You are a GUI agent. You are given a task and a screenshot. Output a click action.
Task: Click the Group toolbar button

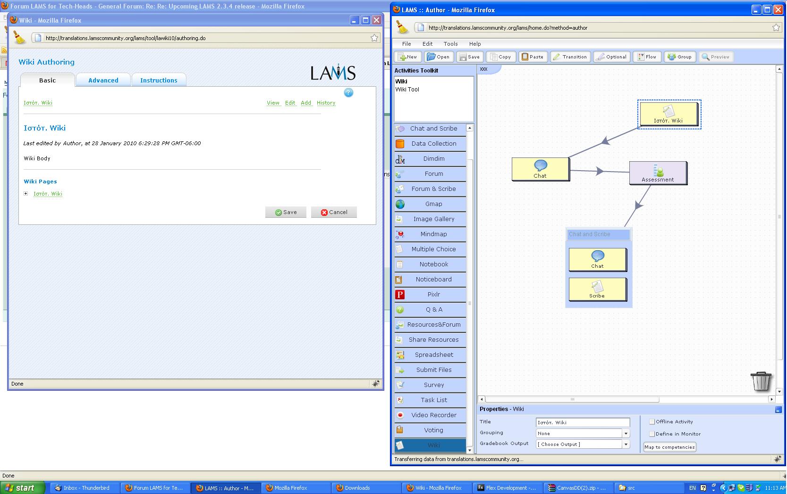[679, 57]
